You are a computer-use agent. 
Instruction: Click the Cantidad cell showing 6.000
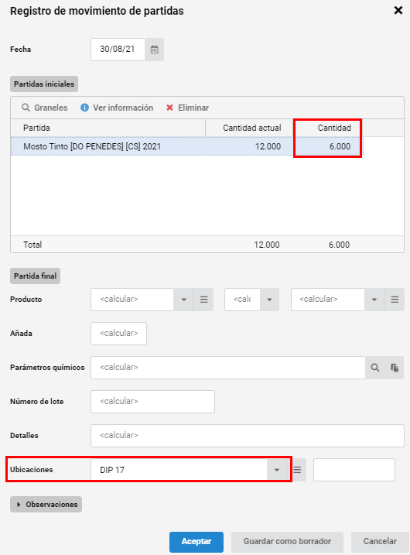click(327, 146)
